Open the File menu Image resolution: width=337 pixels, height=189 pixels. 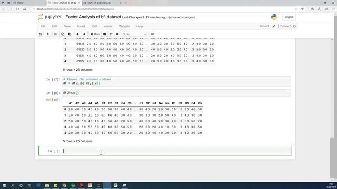43,26
